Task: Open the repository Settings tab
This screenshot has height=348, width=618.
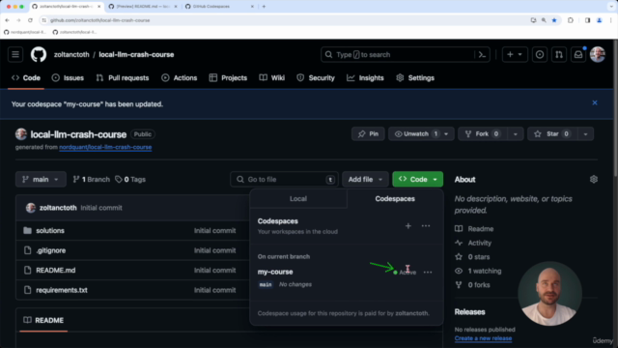Action: pos(415,78)
